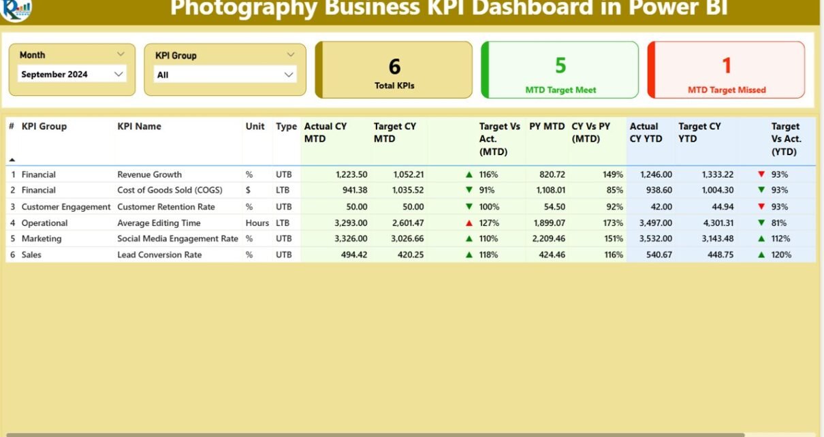Open the September 2024 month dropdown
824x437 pixels.
coord(118,74)
